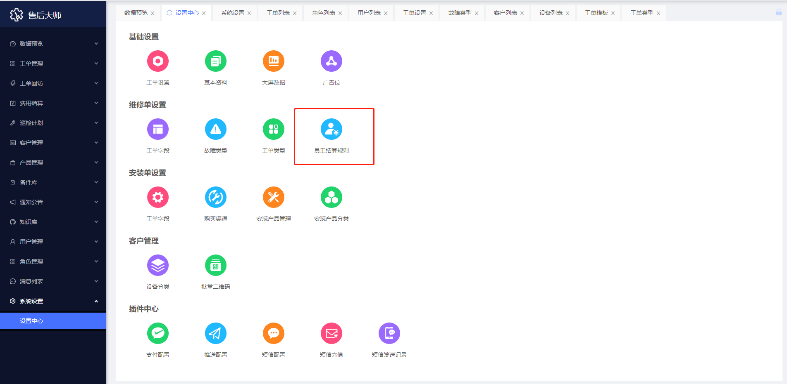Screen dimensions: 787x384
Task: Open 短信发送记录 icon
Action: tap(389, 334)
